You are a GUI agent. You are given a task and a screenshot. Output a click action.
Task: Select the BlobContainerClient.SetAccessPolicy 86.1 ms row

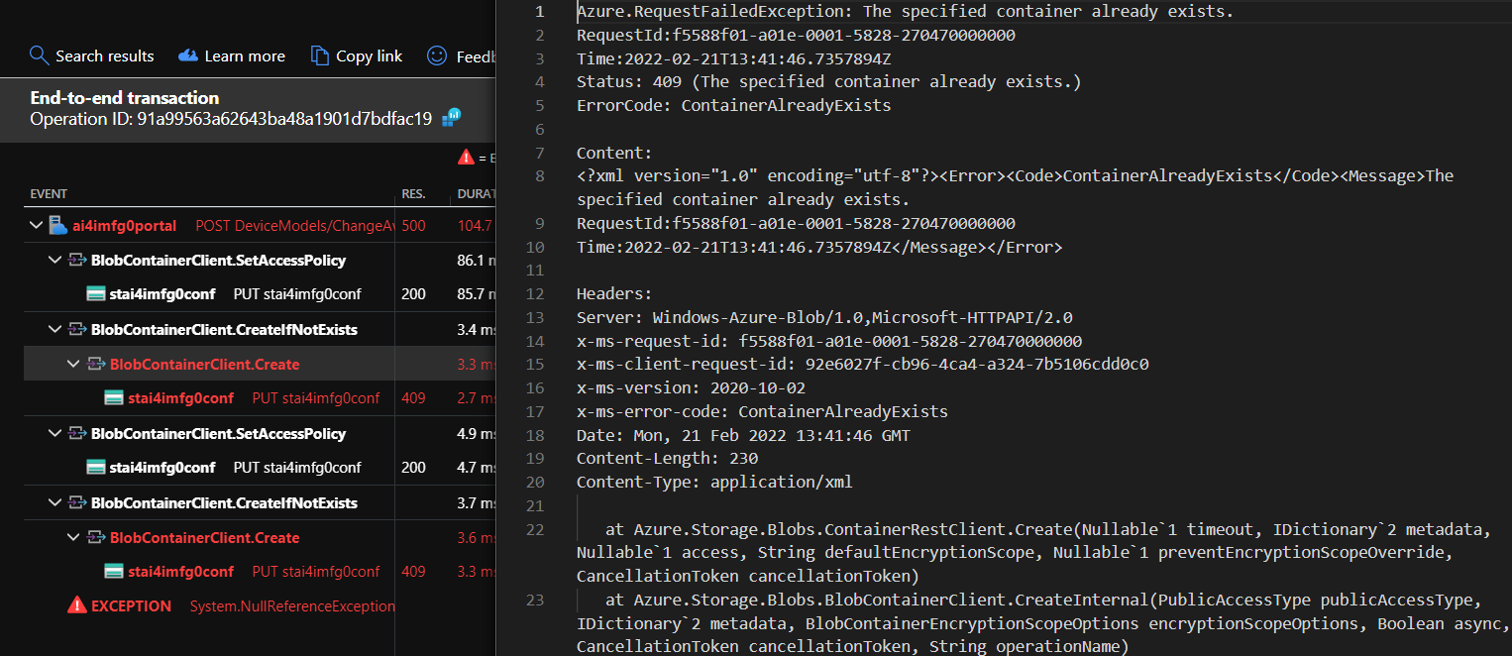tap(218, 260)
